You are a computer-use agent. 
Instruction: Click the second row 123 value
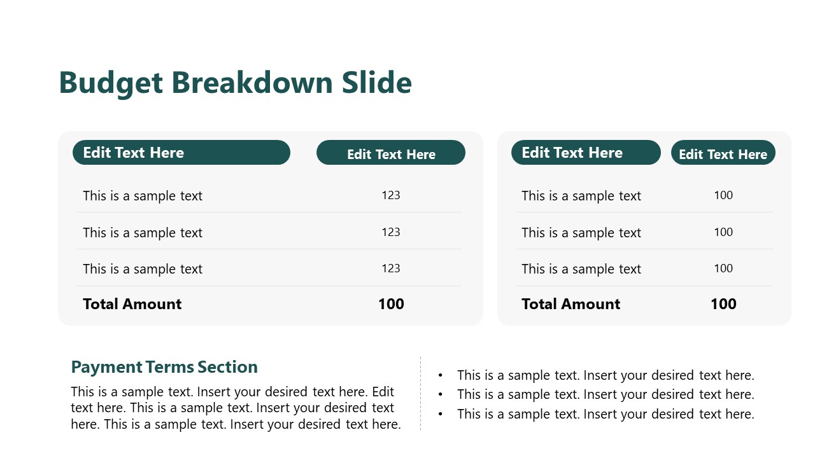(x=391, y=232)
